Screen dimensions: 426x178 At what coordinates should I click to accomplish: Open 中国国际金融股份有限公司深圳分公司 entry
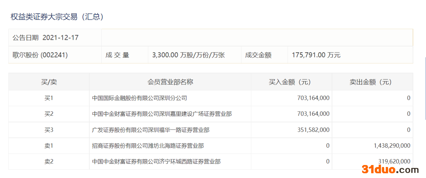(139, 98)
